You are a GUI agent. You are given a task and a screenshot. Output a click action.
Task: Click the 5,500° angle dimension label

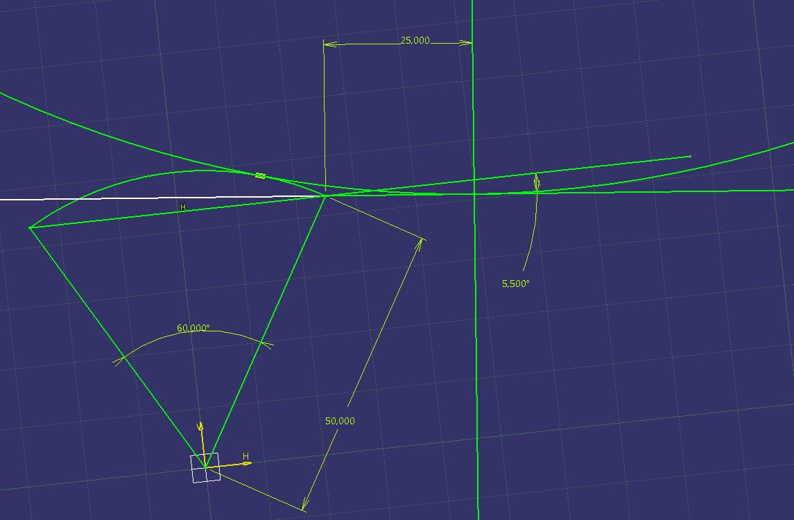click(515, 284)
